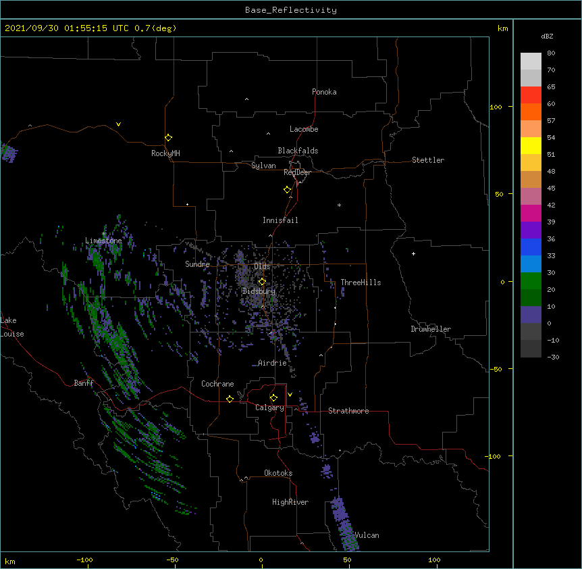Click the dBZ legend heading
The image size is (582, 569).
pyautogui.click(x=547, y=36)
